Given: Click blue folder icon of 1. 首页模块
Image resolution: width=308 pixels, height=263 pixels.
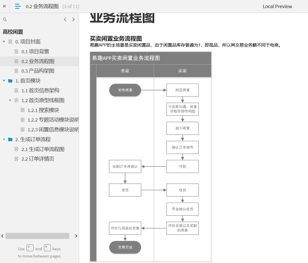Looking at the screenshot, I should pyautogui.click(x=10, y=81).
